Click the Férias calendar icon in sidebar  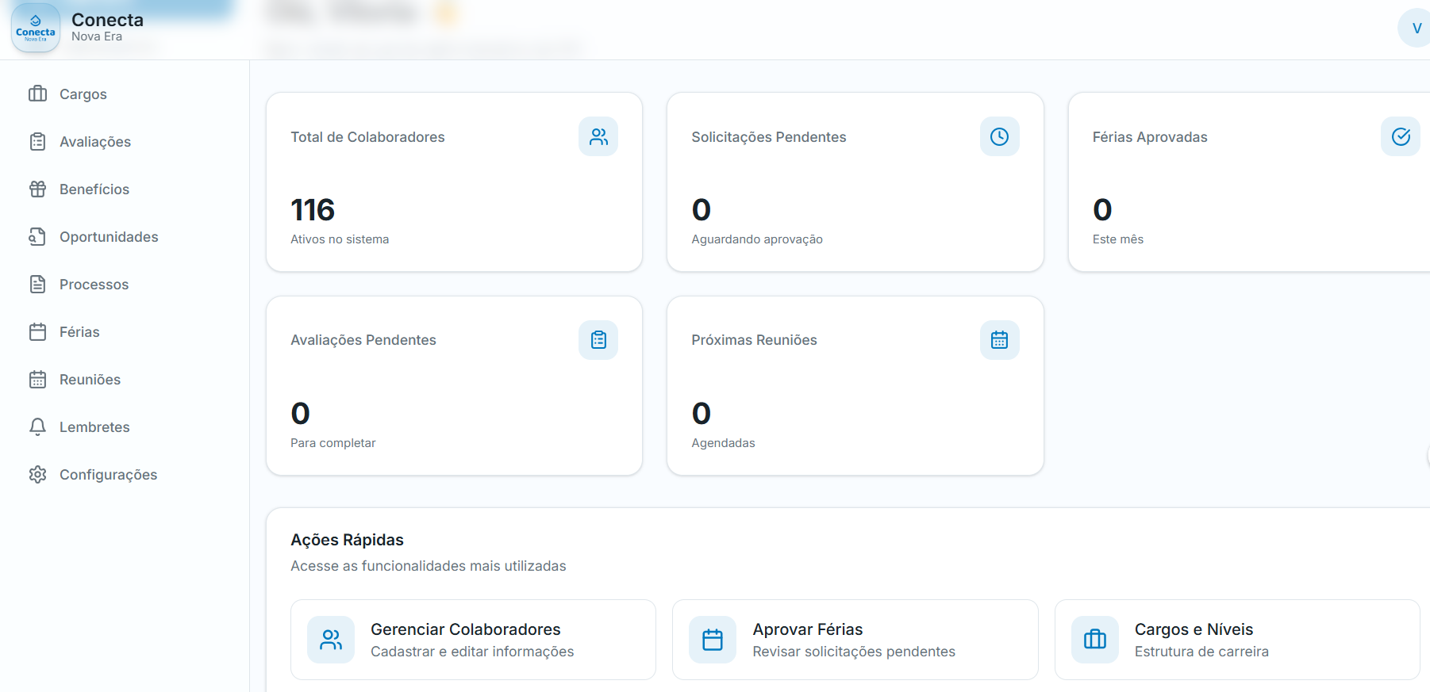(38, 331)
